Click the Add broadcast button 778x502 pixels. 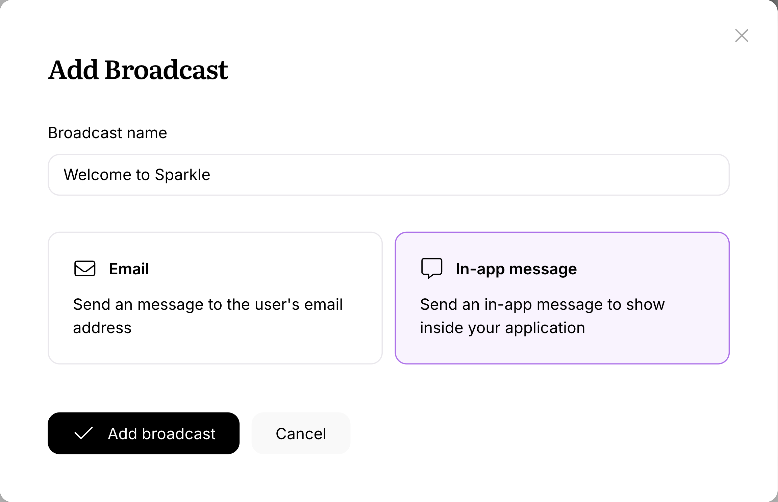(x=143, y=433)
